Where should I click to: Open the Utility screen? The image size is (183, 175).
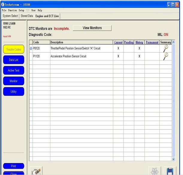[x=14, y=91]
